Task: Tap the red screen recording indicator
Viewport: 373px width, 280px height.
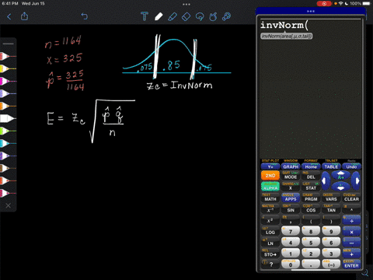Action: 324,4
